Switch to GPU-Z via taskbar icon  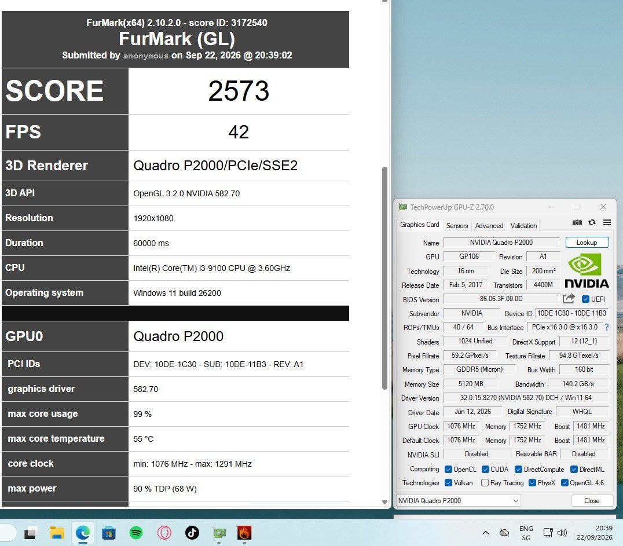point(219,533)
